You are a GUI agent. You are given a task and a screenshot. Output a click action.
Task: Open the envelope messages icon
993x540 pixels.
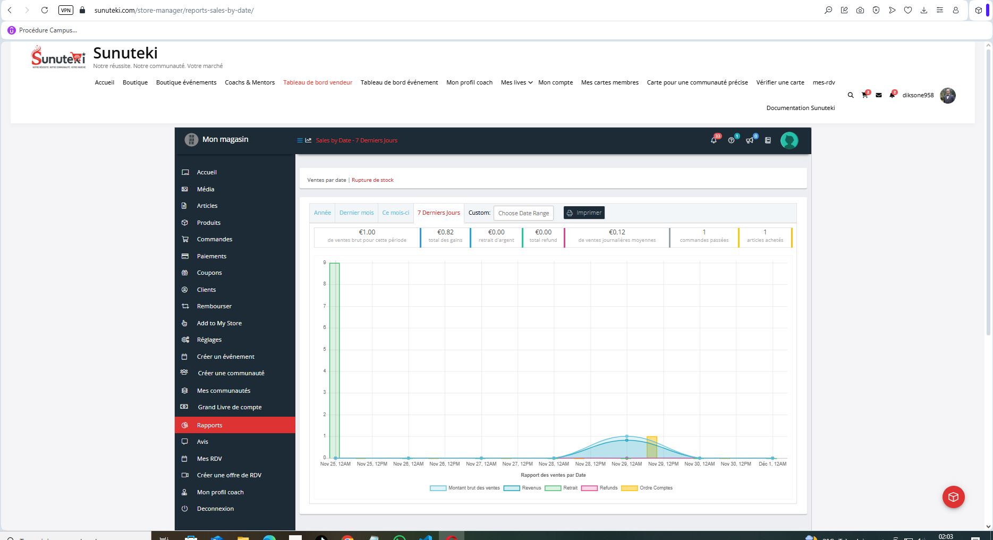pyautogui.click(x=879, y=95)
